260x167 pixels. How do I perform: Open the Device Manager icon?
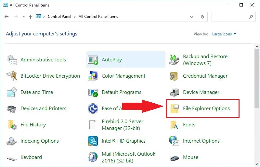pos(174,92)
